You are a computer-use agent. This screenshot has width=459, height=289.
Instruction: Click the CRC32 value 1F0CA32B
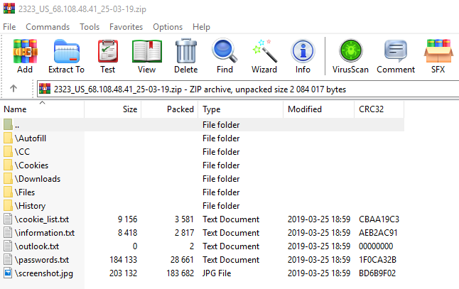[x=377, y=259]
